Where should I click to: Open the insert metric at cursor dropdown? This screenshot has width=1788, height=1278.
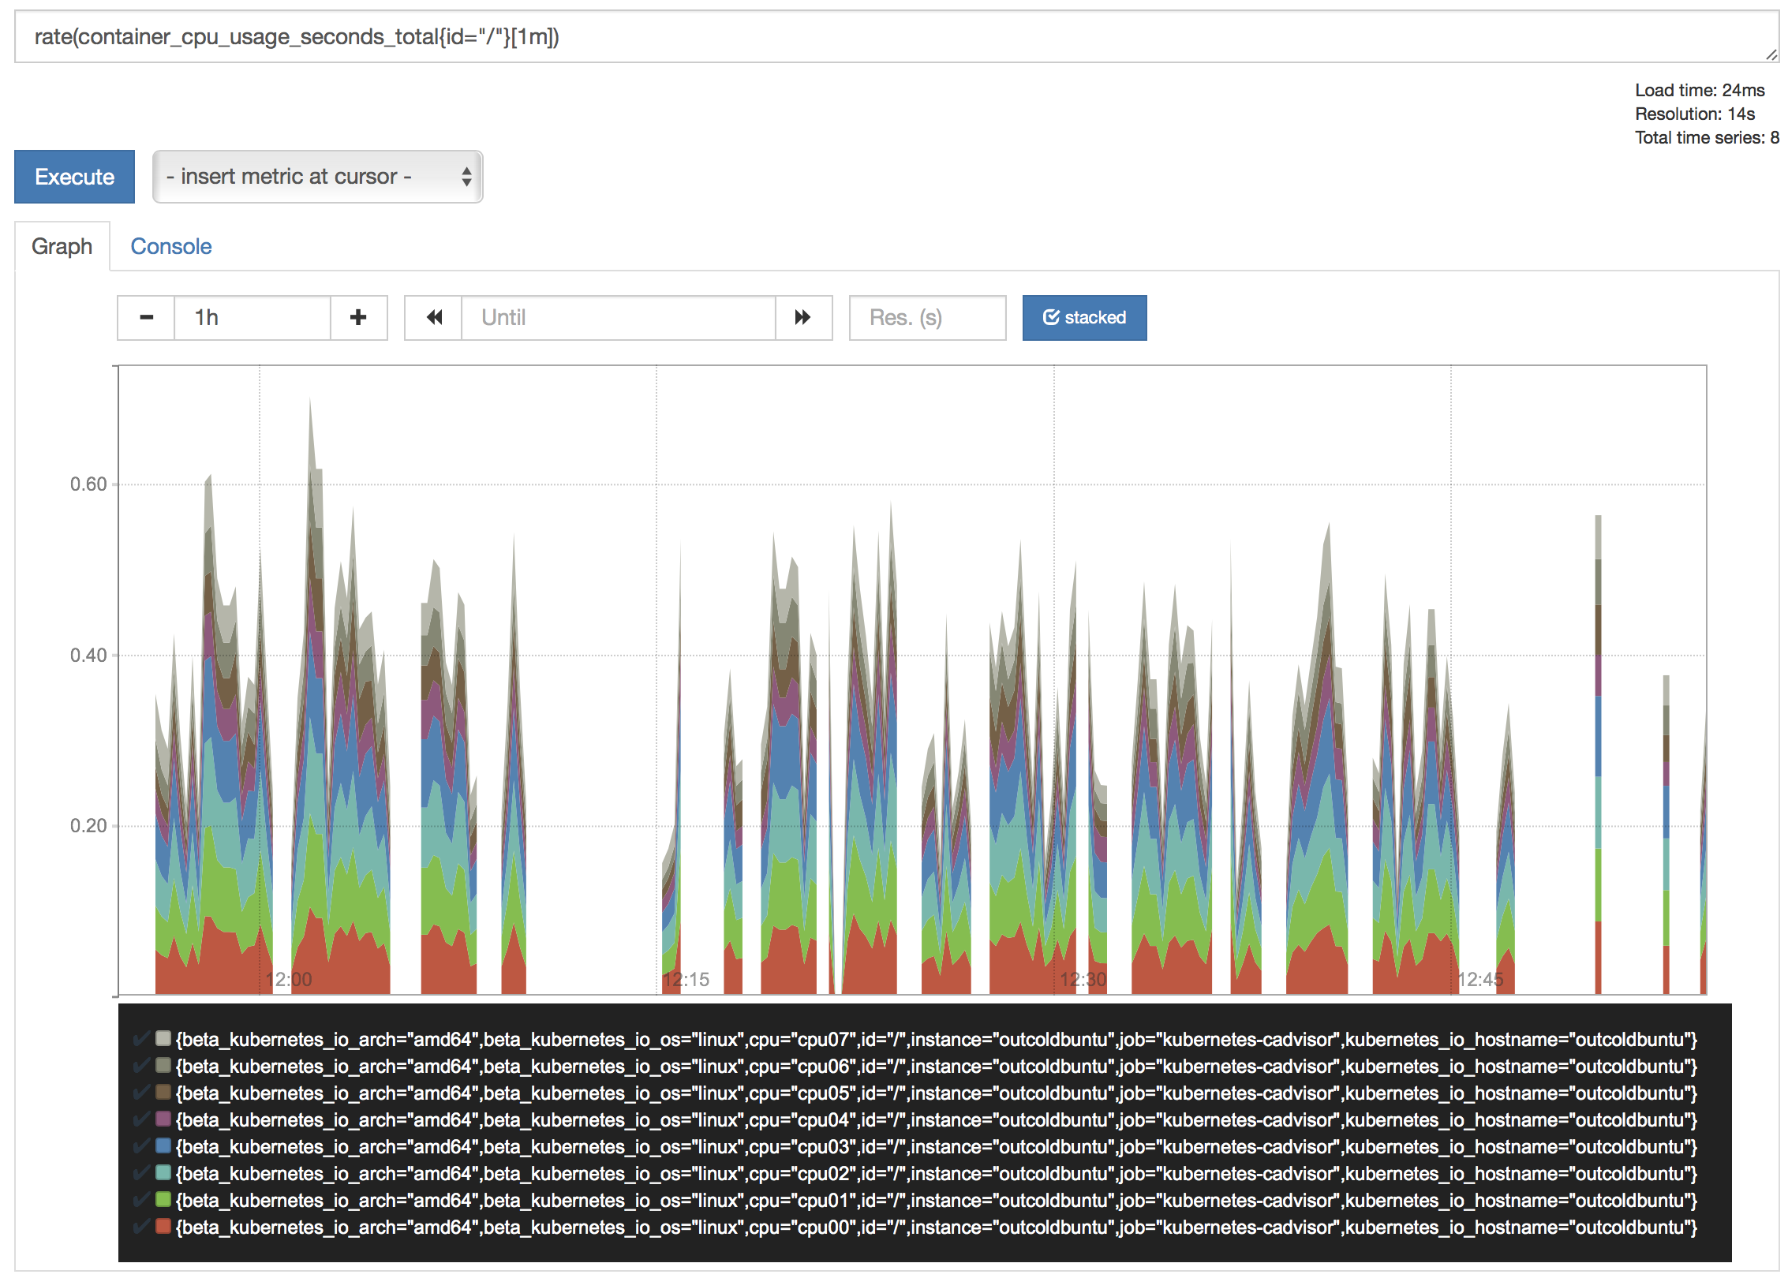[x=318, y=177]
